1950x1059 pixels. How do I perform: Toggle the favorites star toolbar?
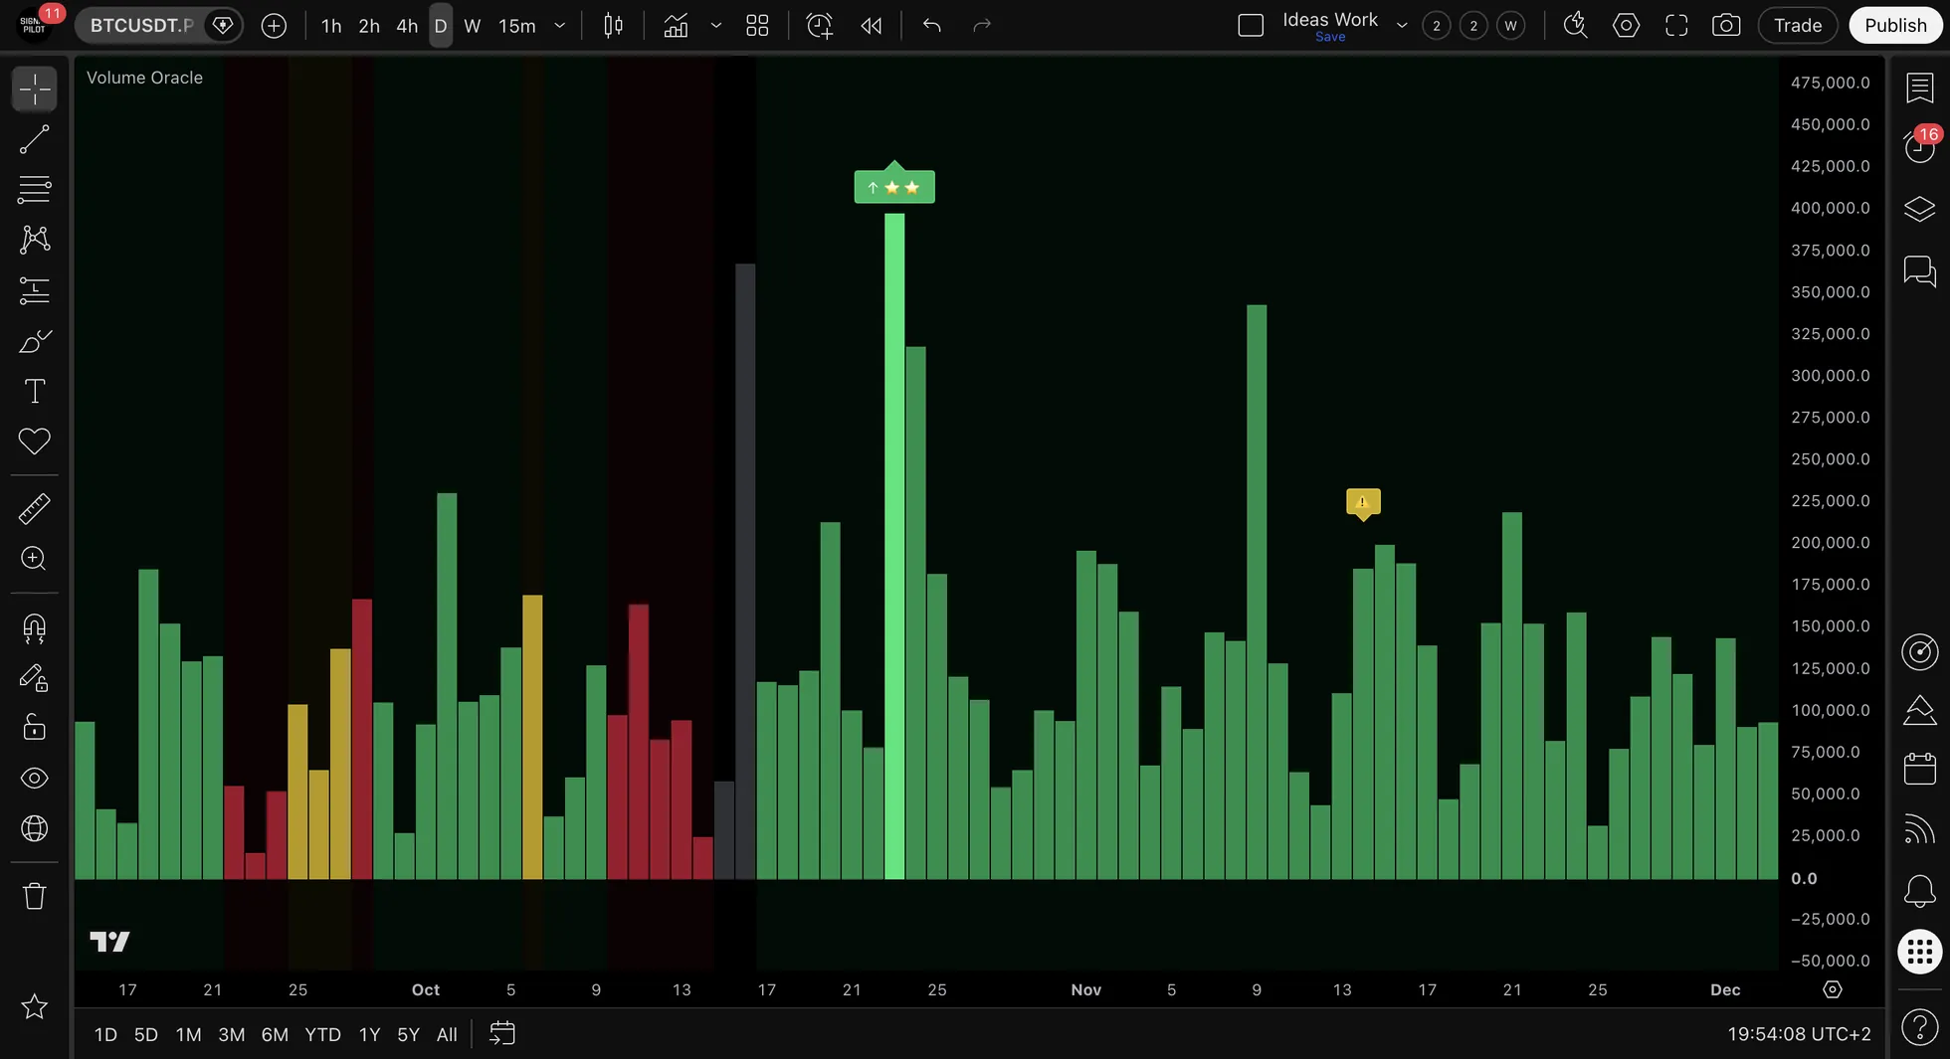pos(34,1006)
